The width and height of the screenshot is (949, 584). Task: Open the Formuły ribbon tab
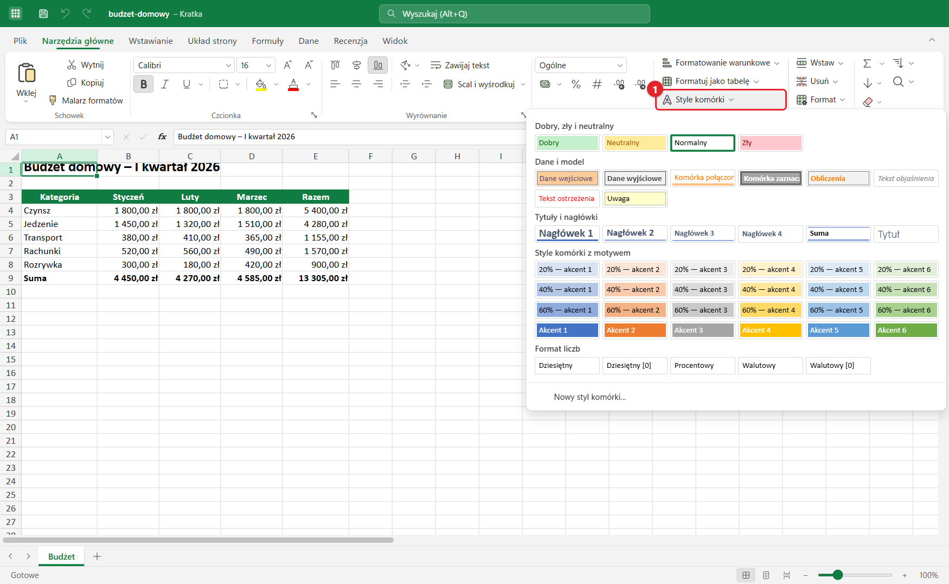(268, 41)
